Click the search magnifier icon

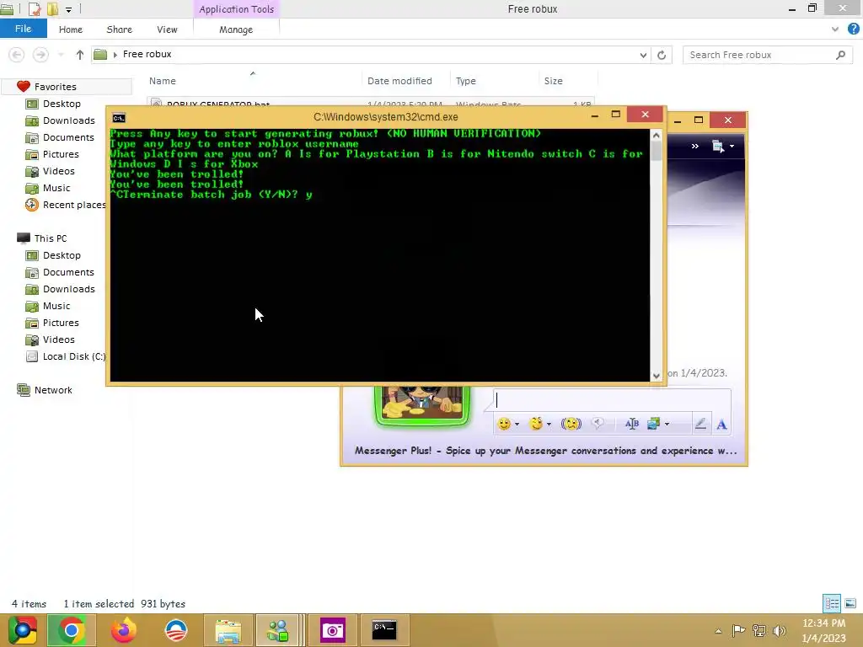[840, 55]
